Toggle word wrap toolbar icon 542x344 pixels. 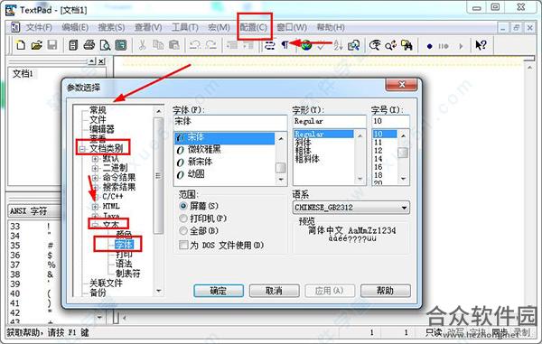tap(269, 45)
